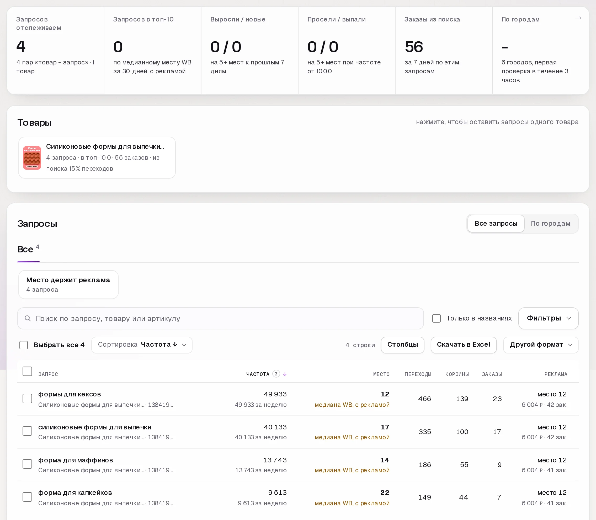Screen dimensions: 596x520
Task: Expand the Фильтры dropdown
Action: pyautogui.click(x=548, y=318)
